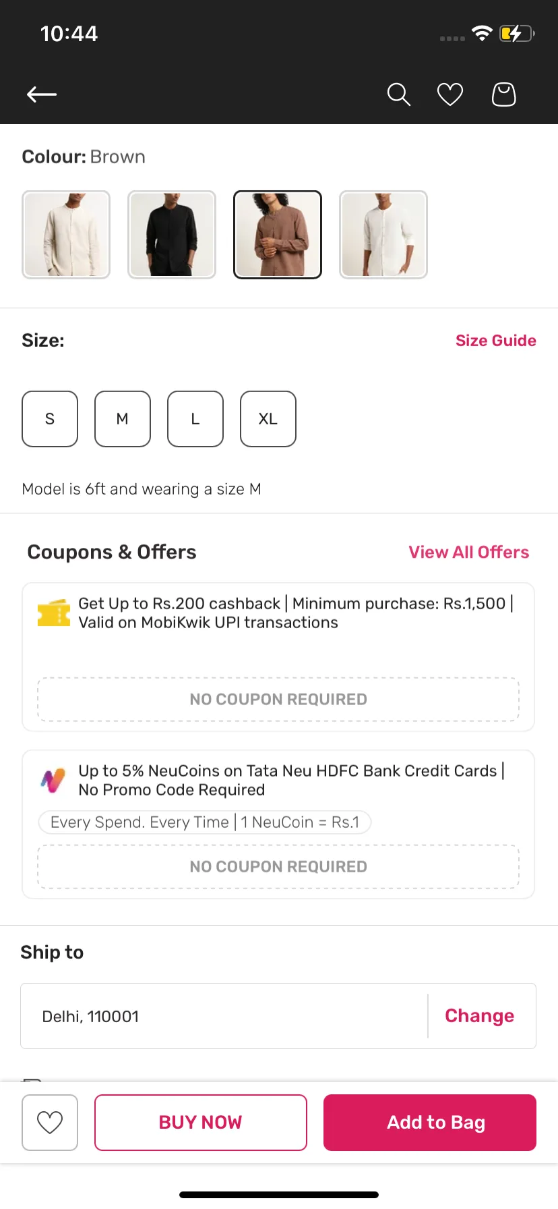Tap the BUY NOW button
The width and height of the screenshot is (558, 1209).
(x=201, y=1123)
